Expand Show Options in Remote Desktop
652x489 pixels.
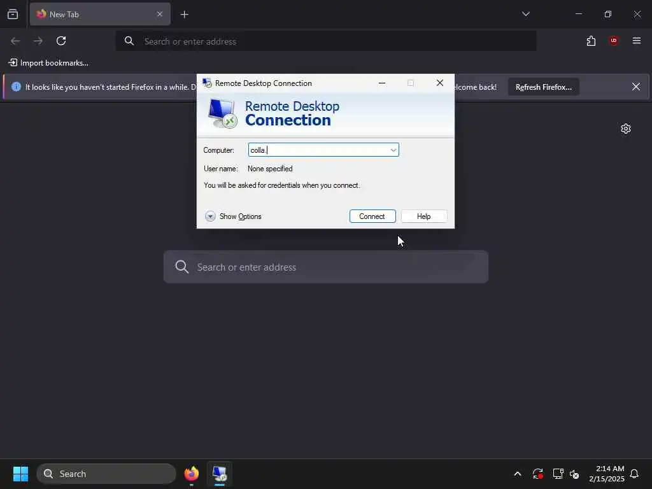(233, 216)
